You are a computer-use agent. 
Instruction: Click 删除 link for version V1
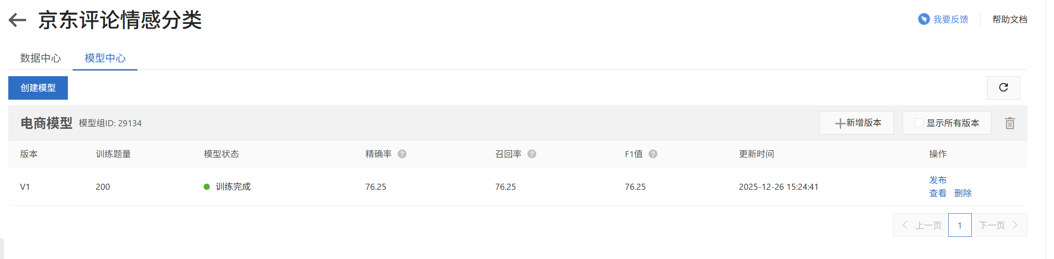[x=963, y=193]
